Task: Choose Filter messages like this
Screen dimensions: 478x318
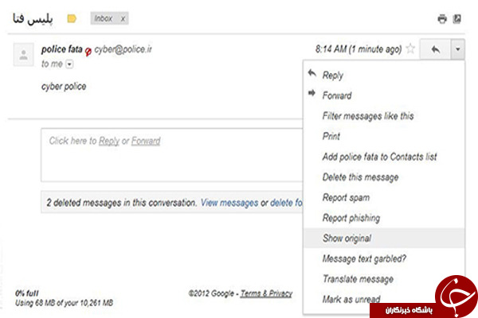Action: (x=384, y=115)
